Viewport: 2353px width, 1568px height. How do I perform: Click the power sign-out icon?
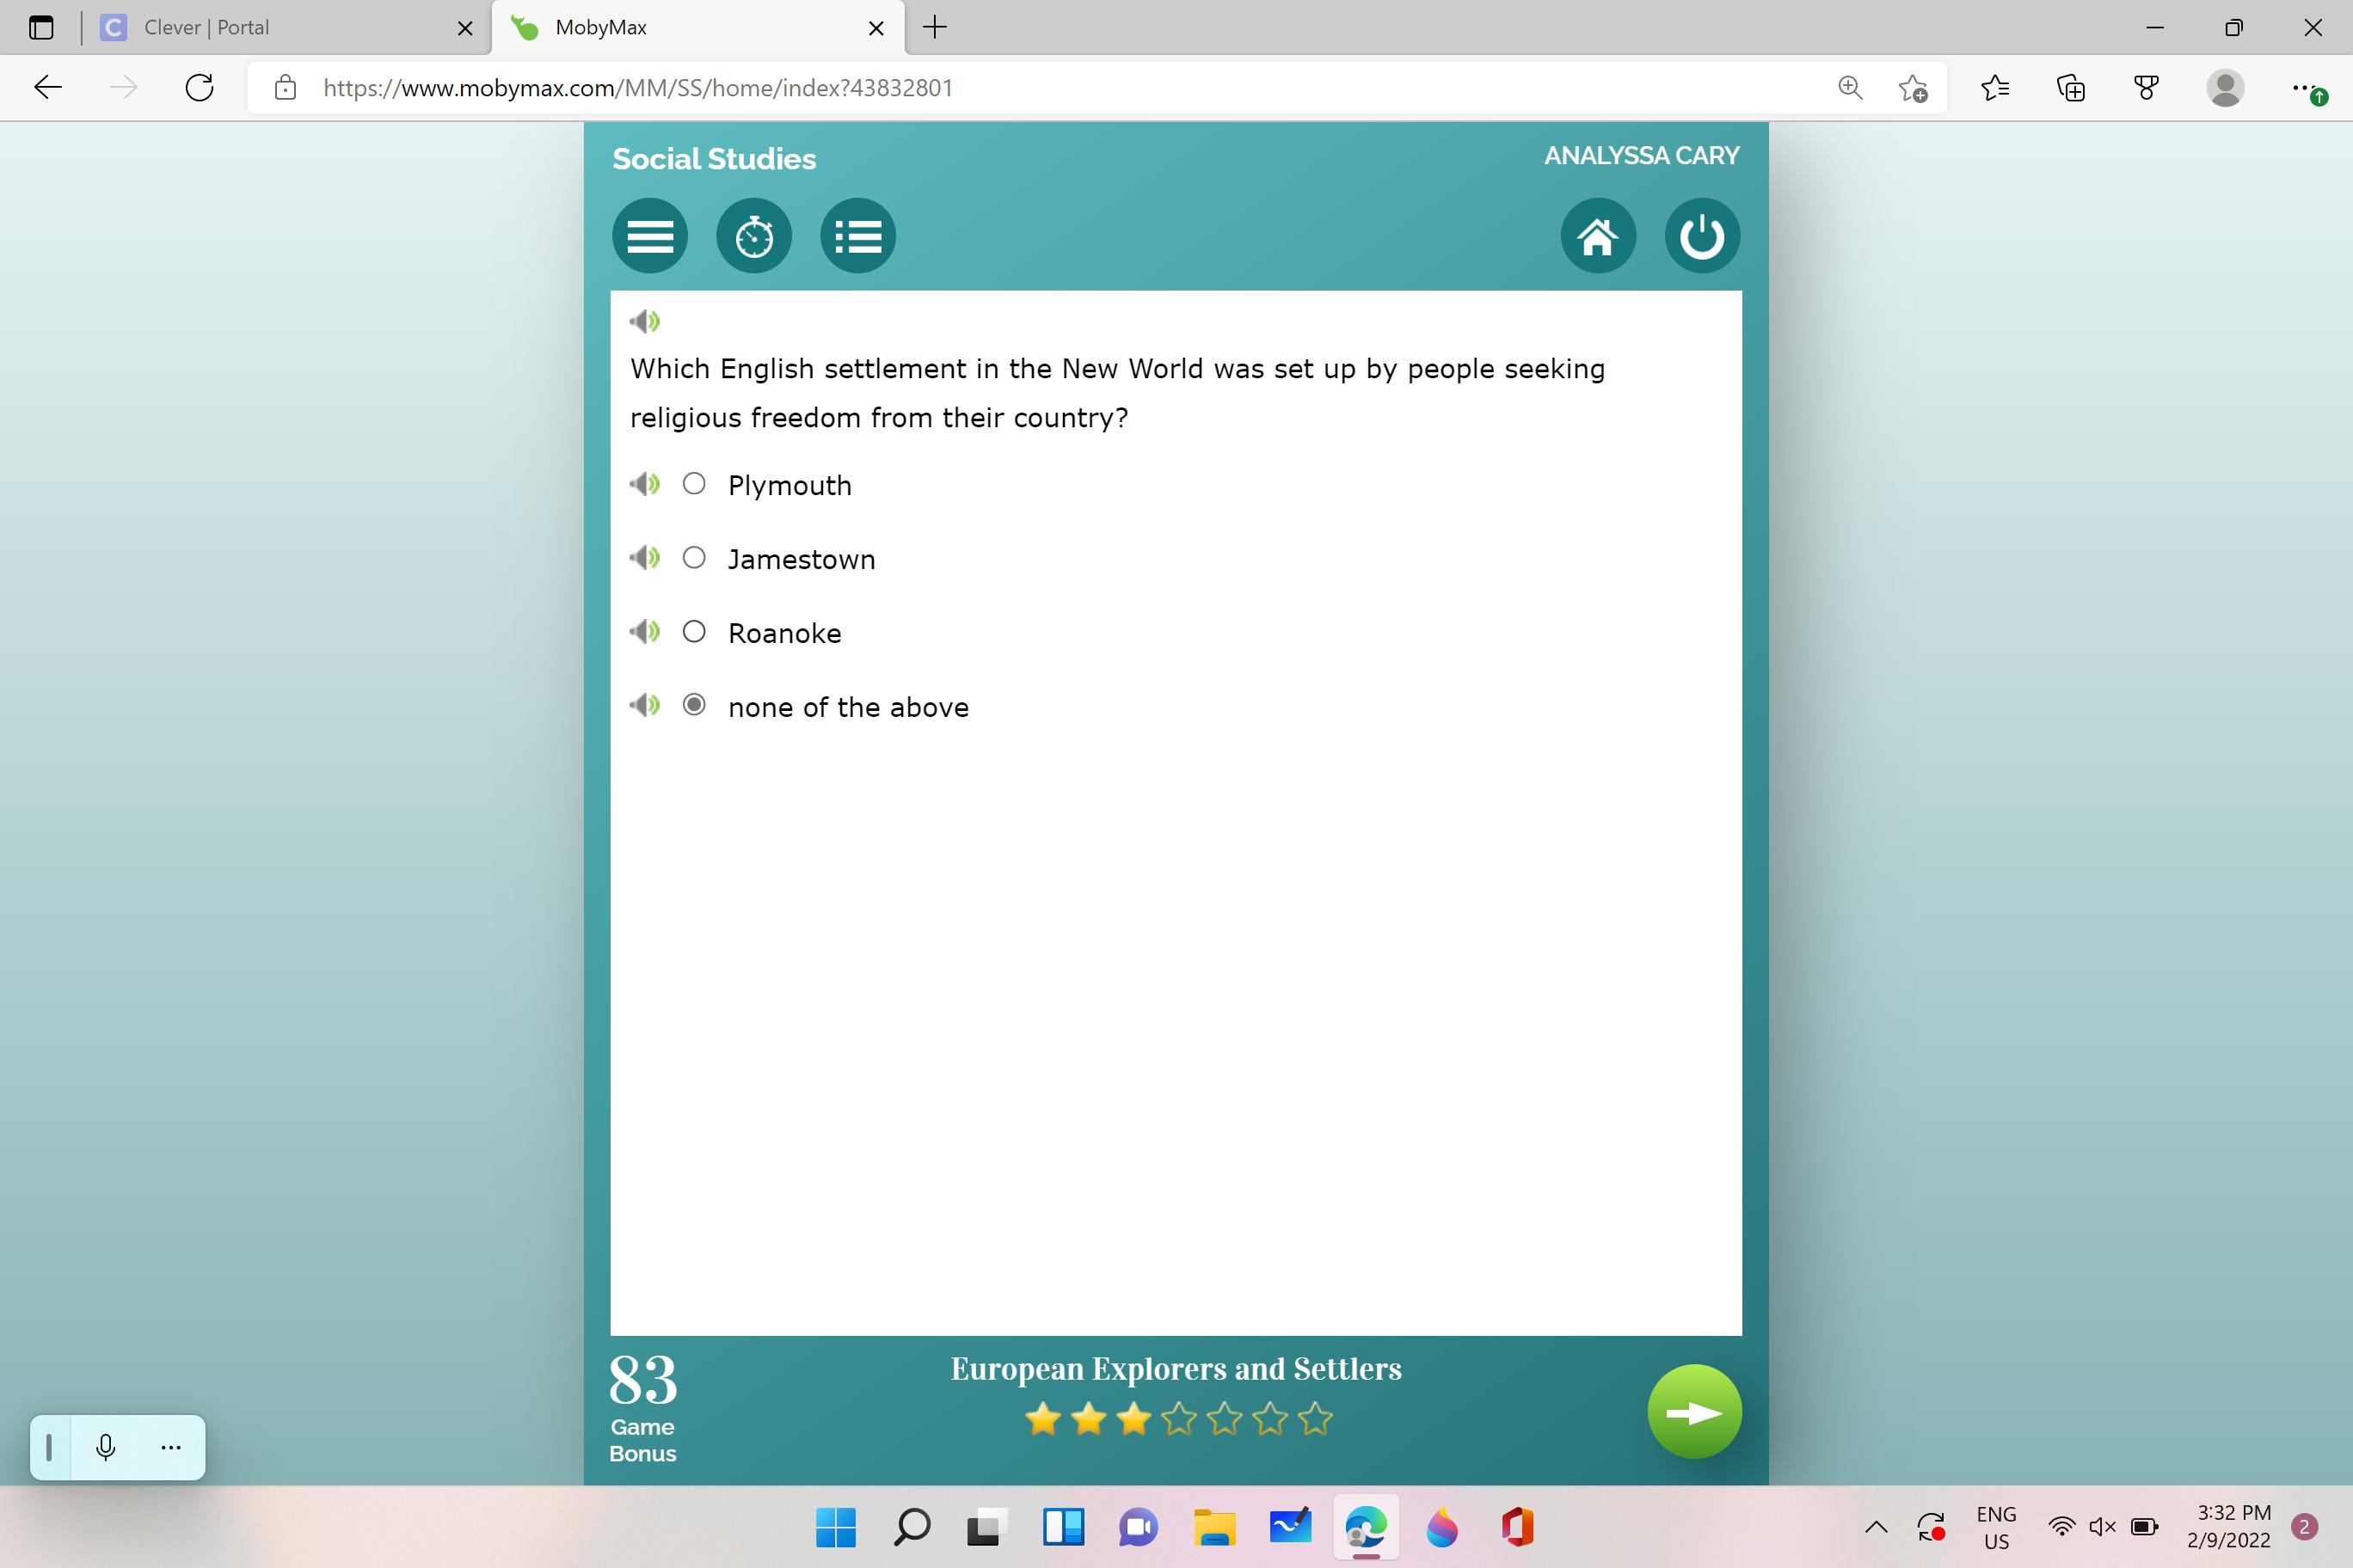click(x=1702, y=236)
